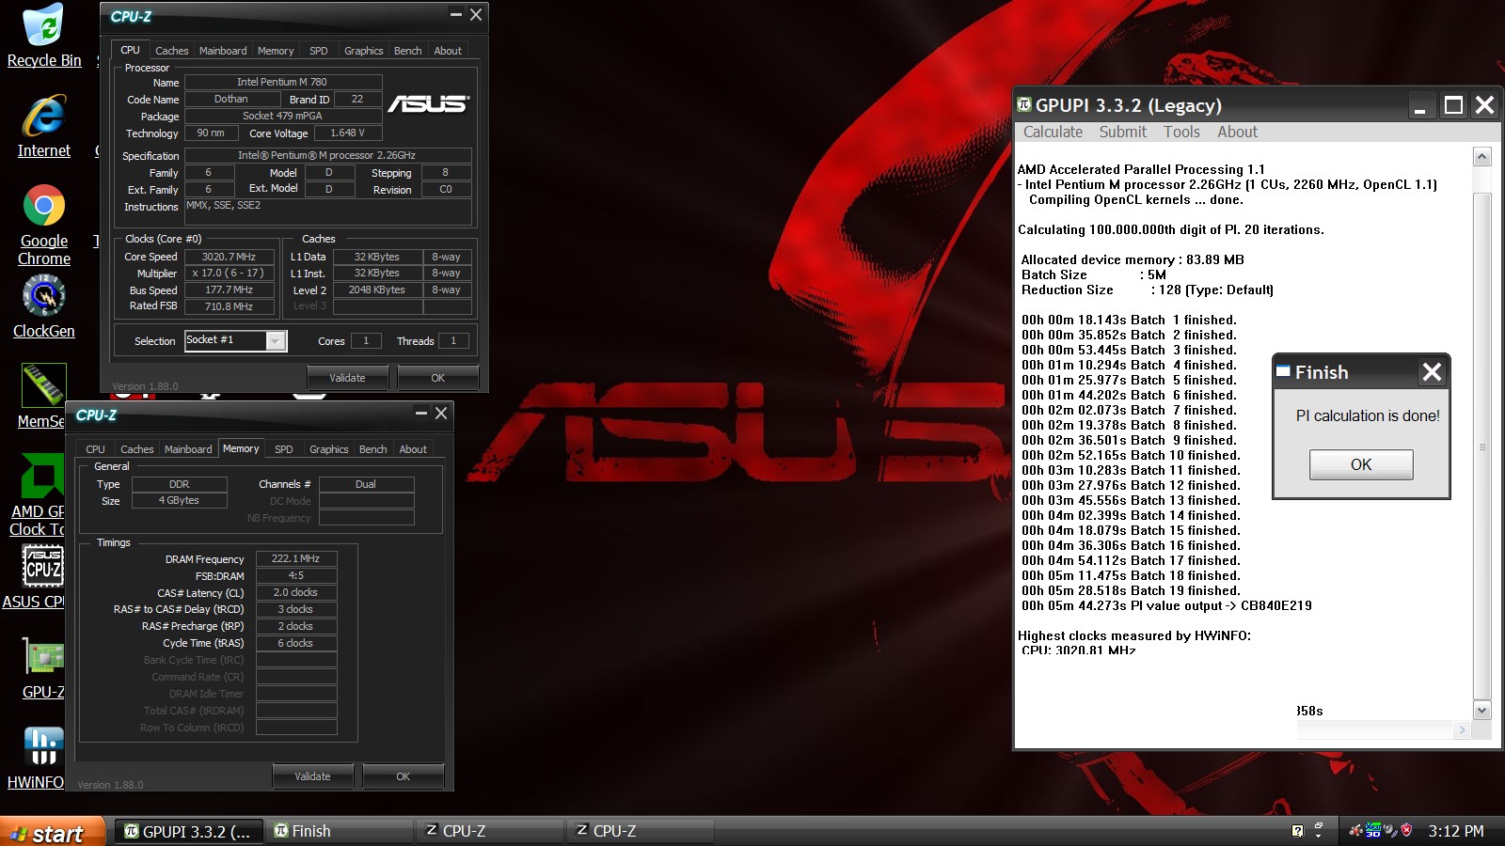The image size is (1505, 846).
Task: Open the Google Chrome desktop shortcut
Action: tap(43, 226)
